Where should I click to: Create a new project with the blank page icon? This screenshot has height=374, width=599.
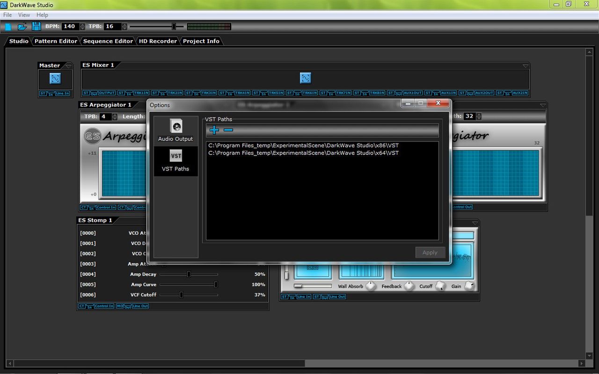[x=8, y=27]
